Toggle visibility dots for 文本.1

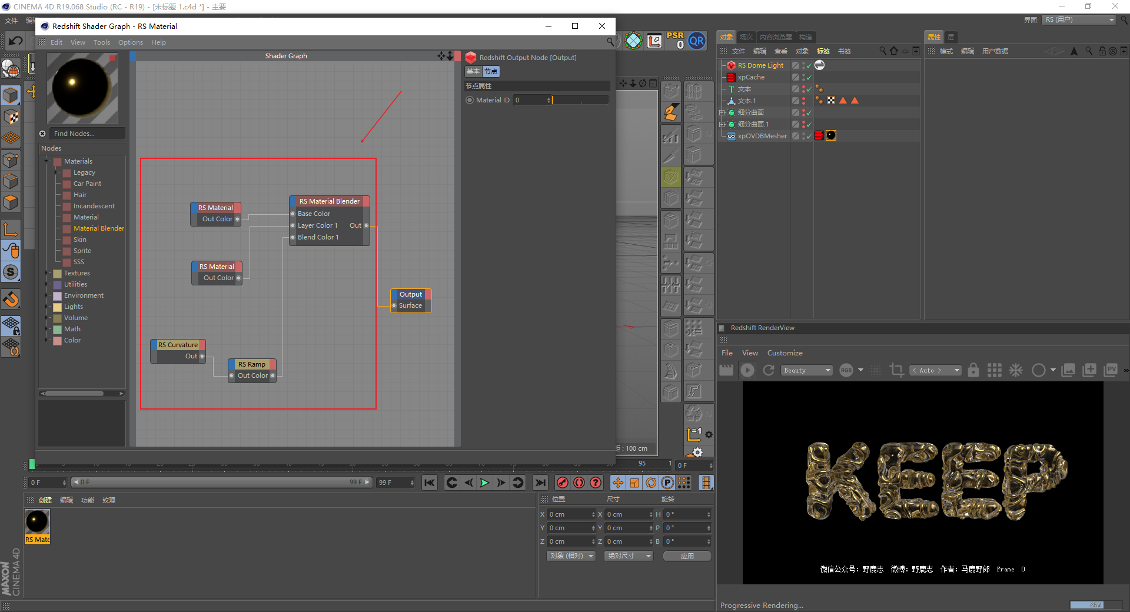tap(803, 101)
